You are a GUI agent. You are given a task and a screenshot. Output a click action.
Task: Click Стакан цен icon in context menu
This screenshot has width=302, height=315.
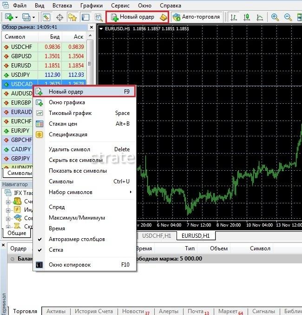(39, 124)
